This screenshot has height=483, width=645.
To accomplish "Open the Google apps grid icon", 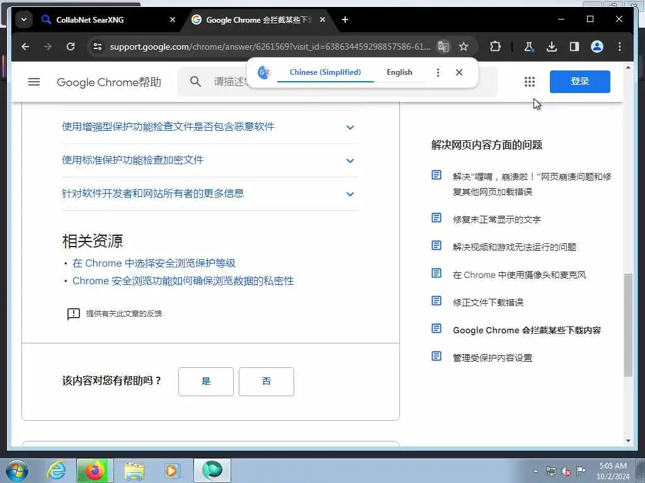I will tap(529, 82).
